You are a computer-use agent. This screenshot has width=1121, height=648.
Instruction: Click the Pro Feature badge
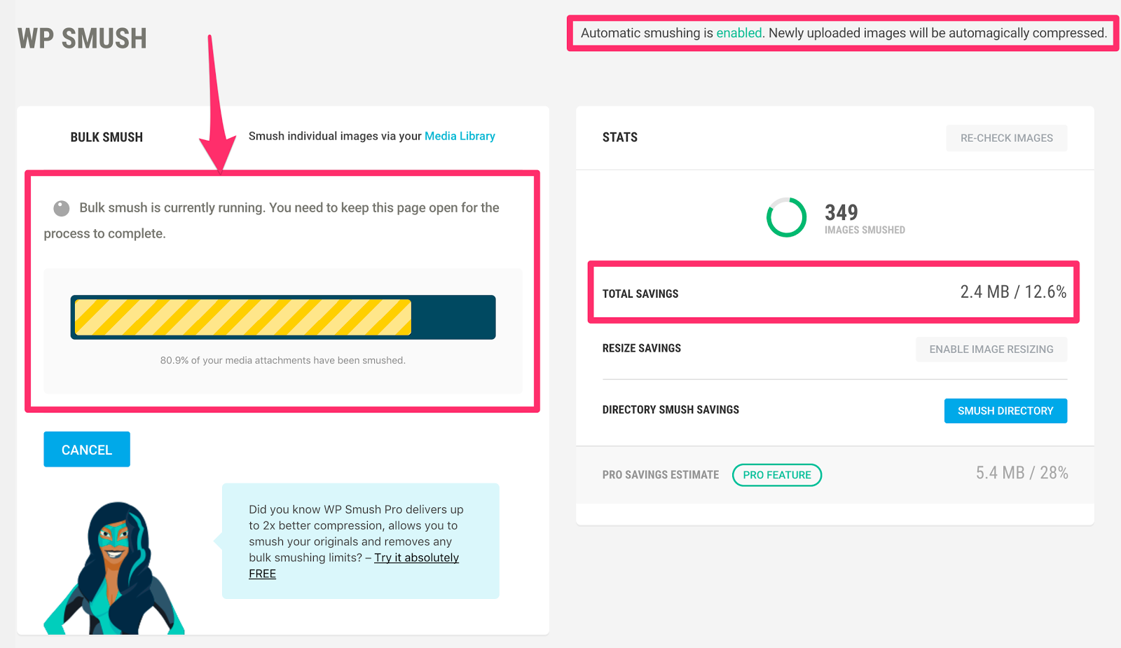point(777,475)
